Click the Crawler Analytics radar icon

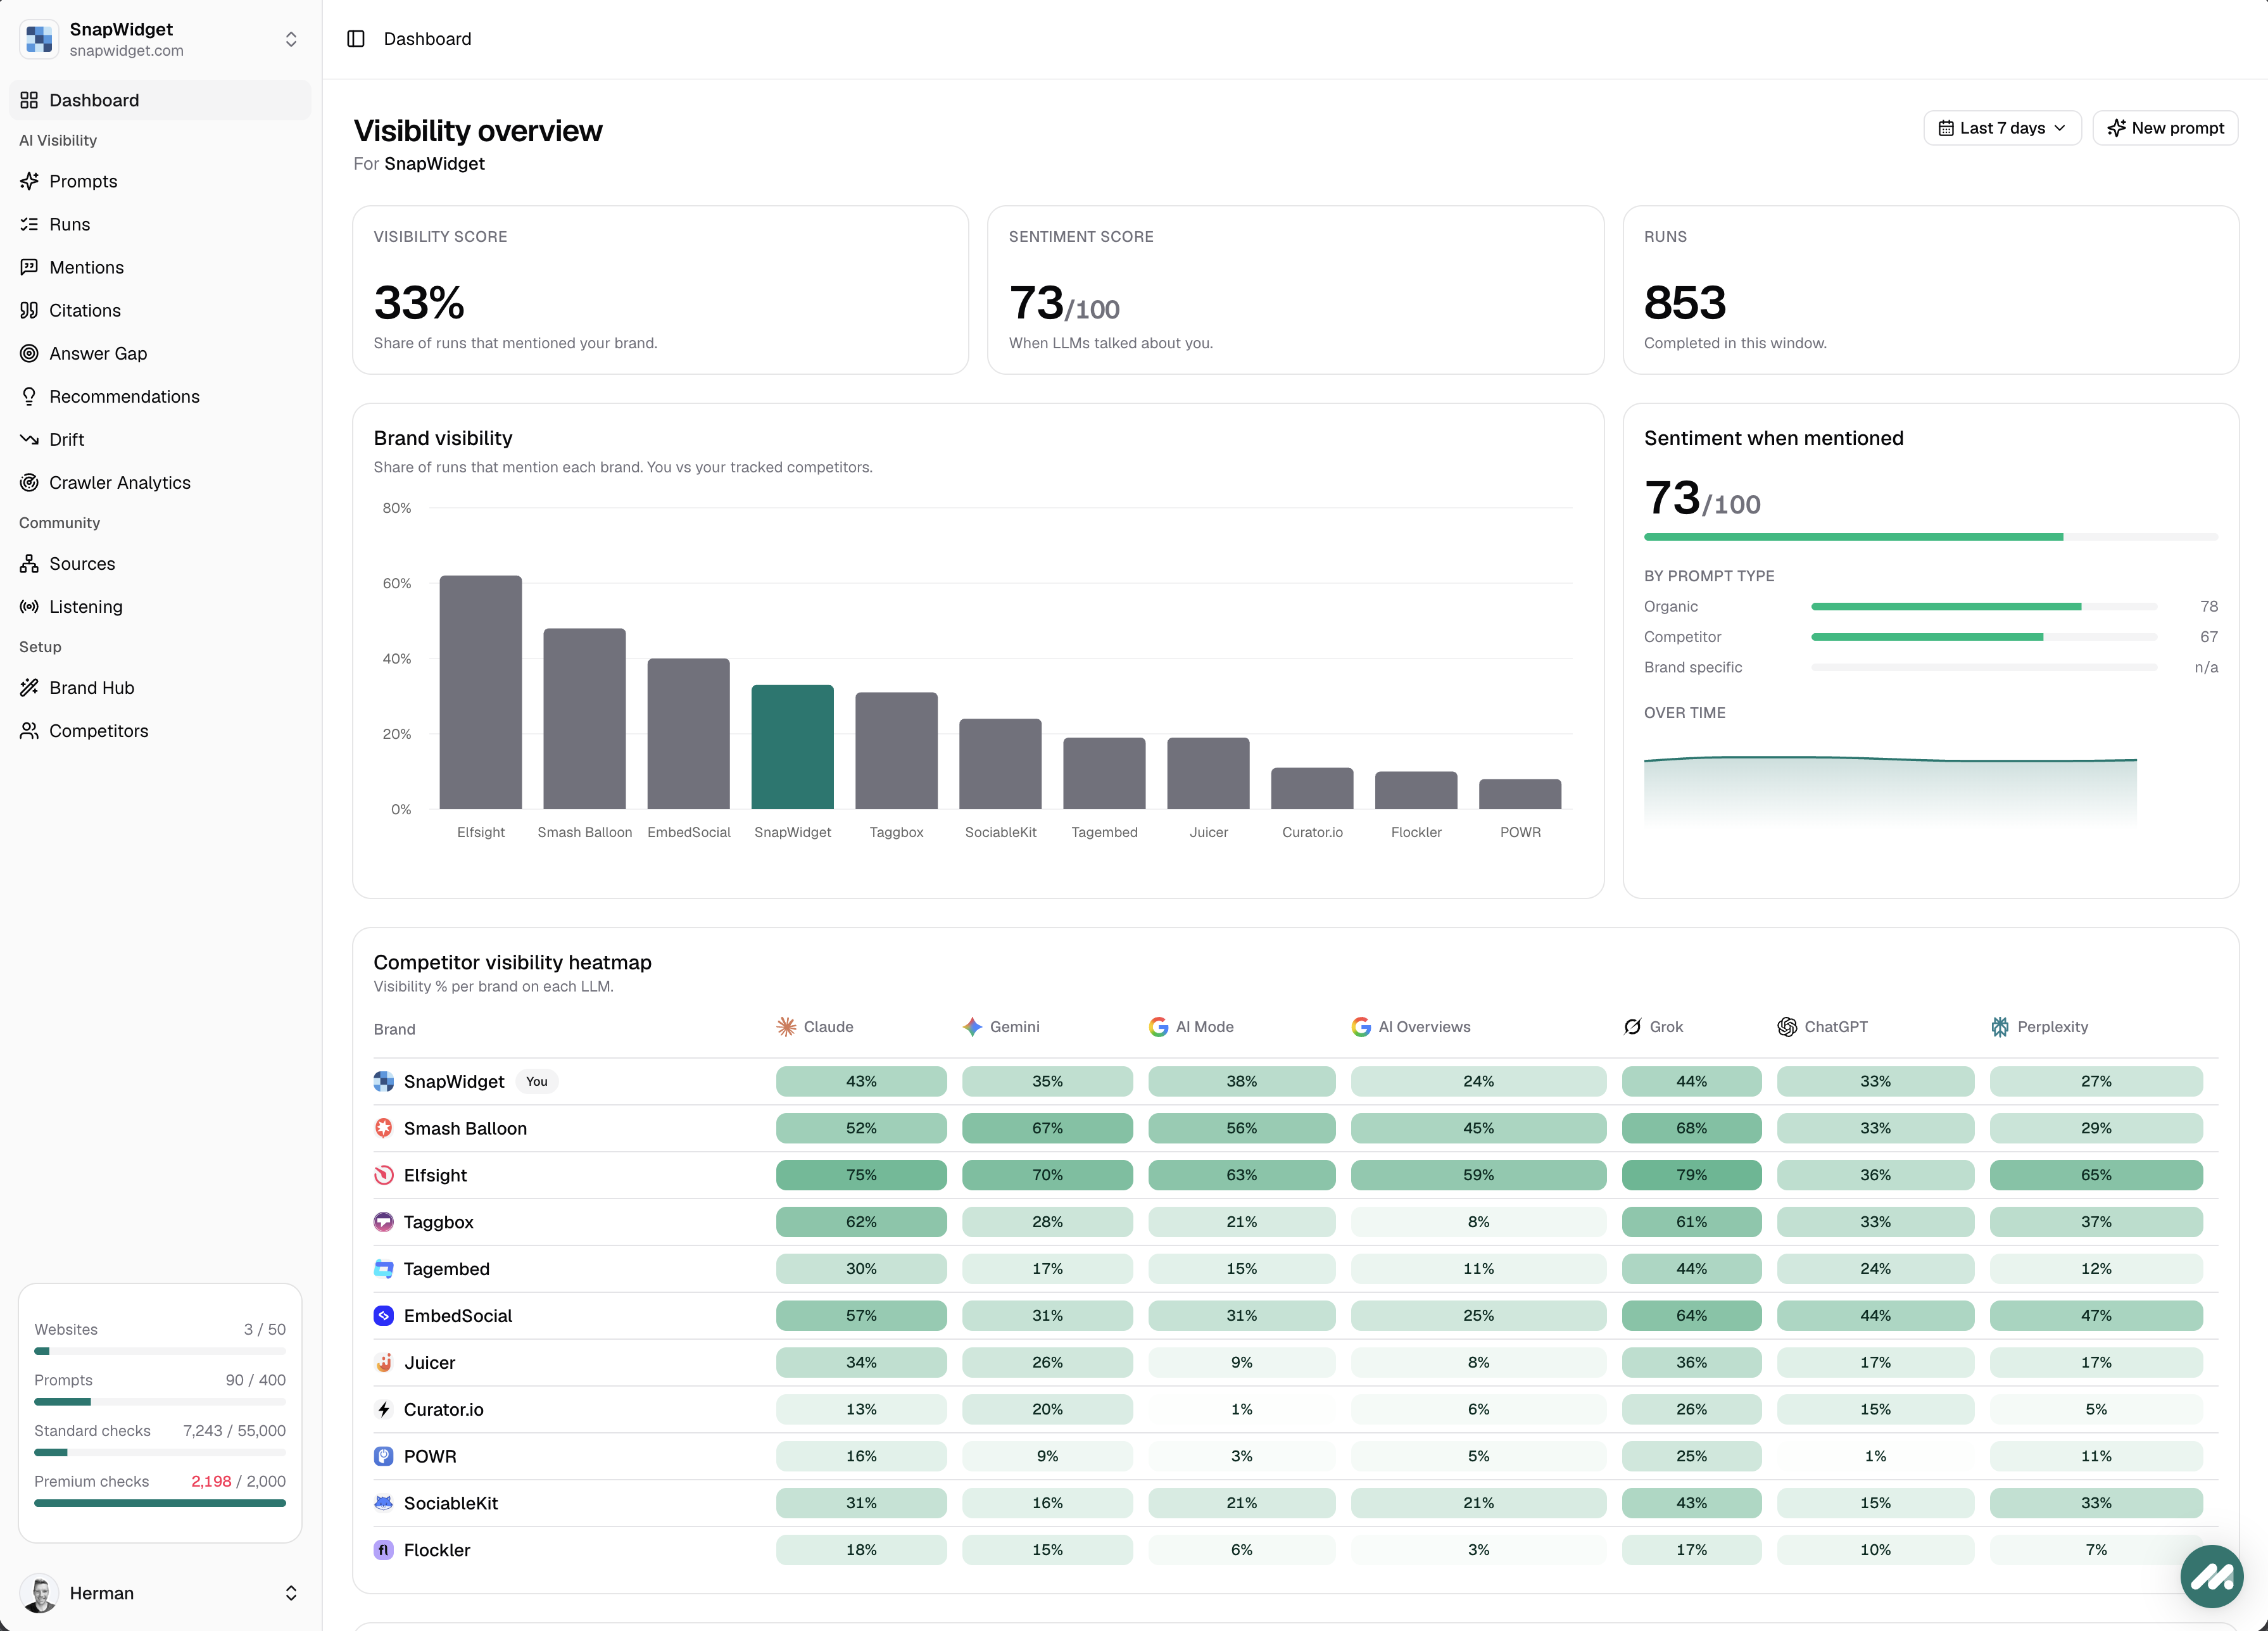coord(29,482)
